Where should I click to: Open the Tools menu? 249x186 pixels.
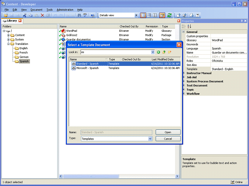click(49, 10)
